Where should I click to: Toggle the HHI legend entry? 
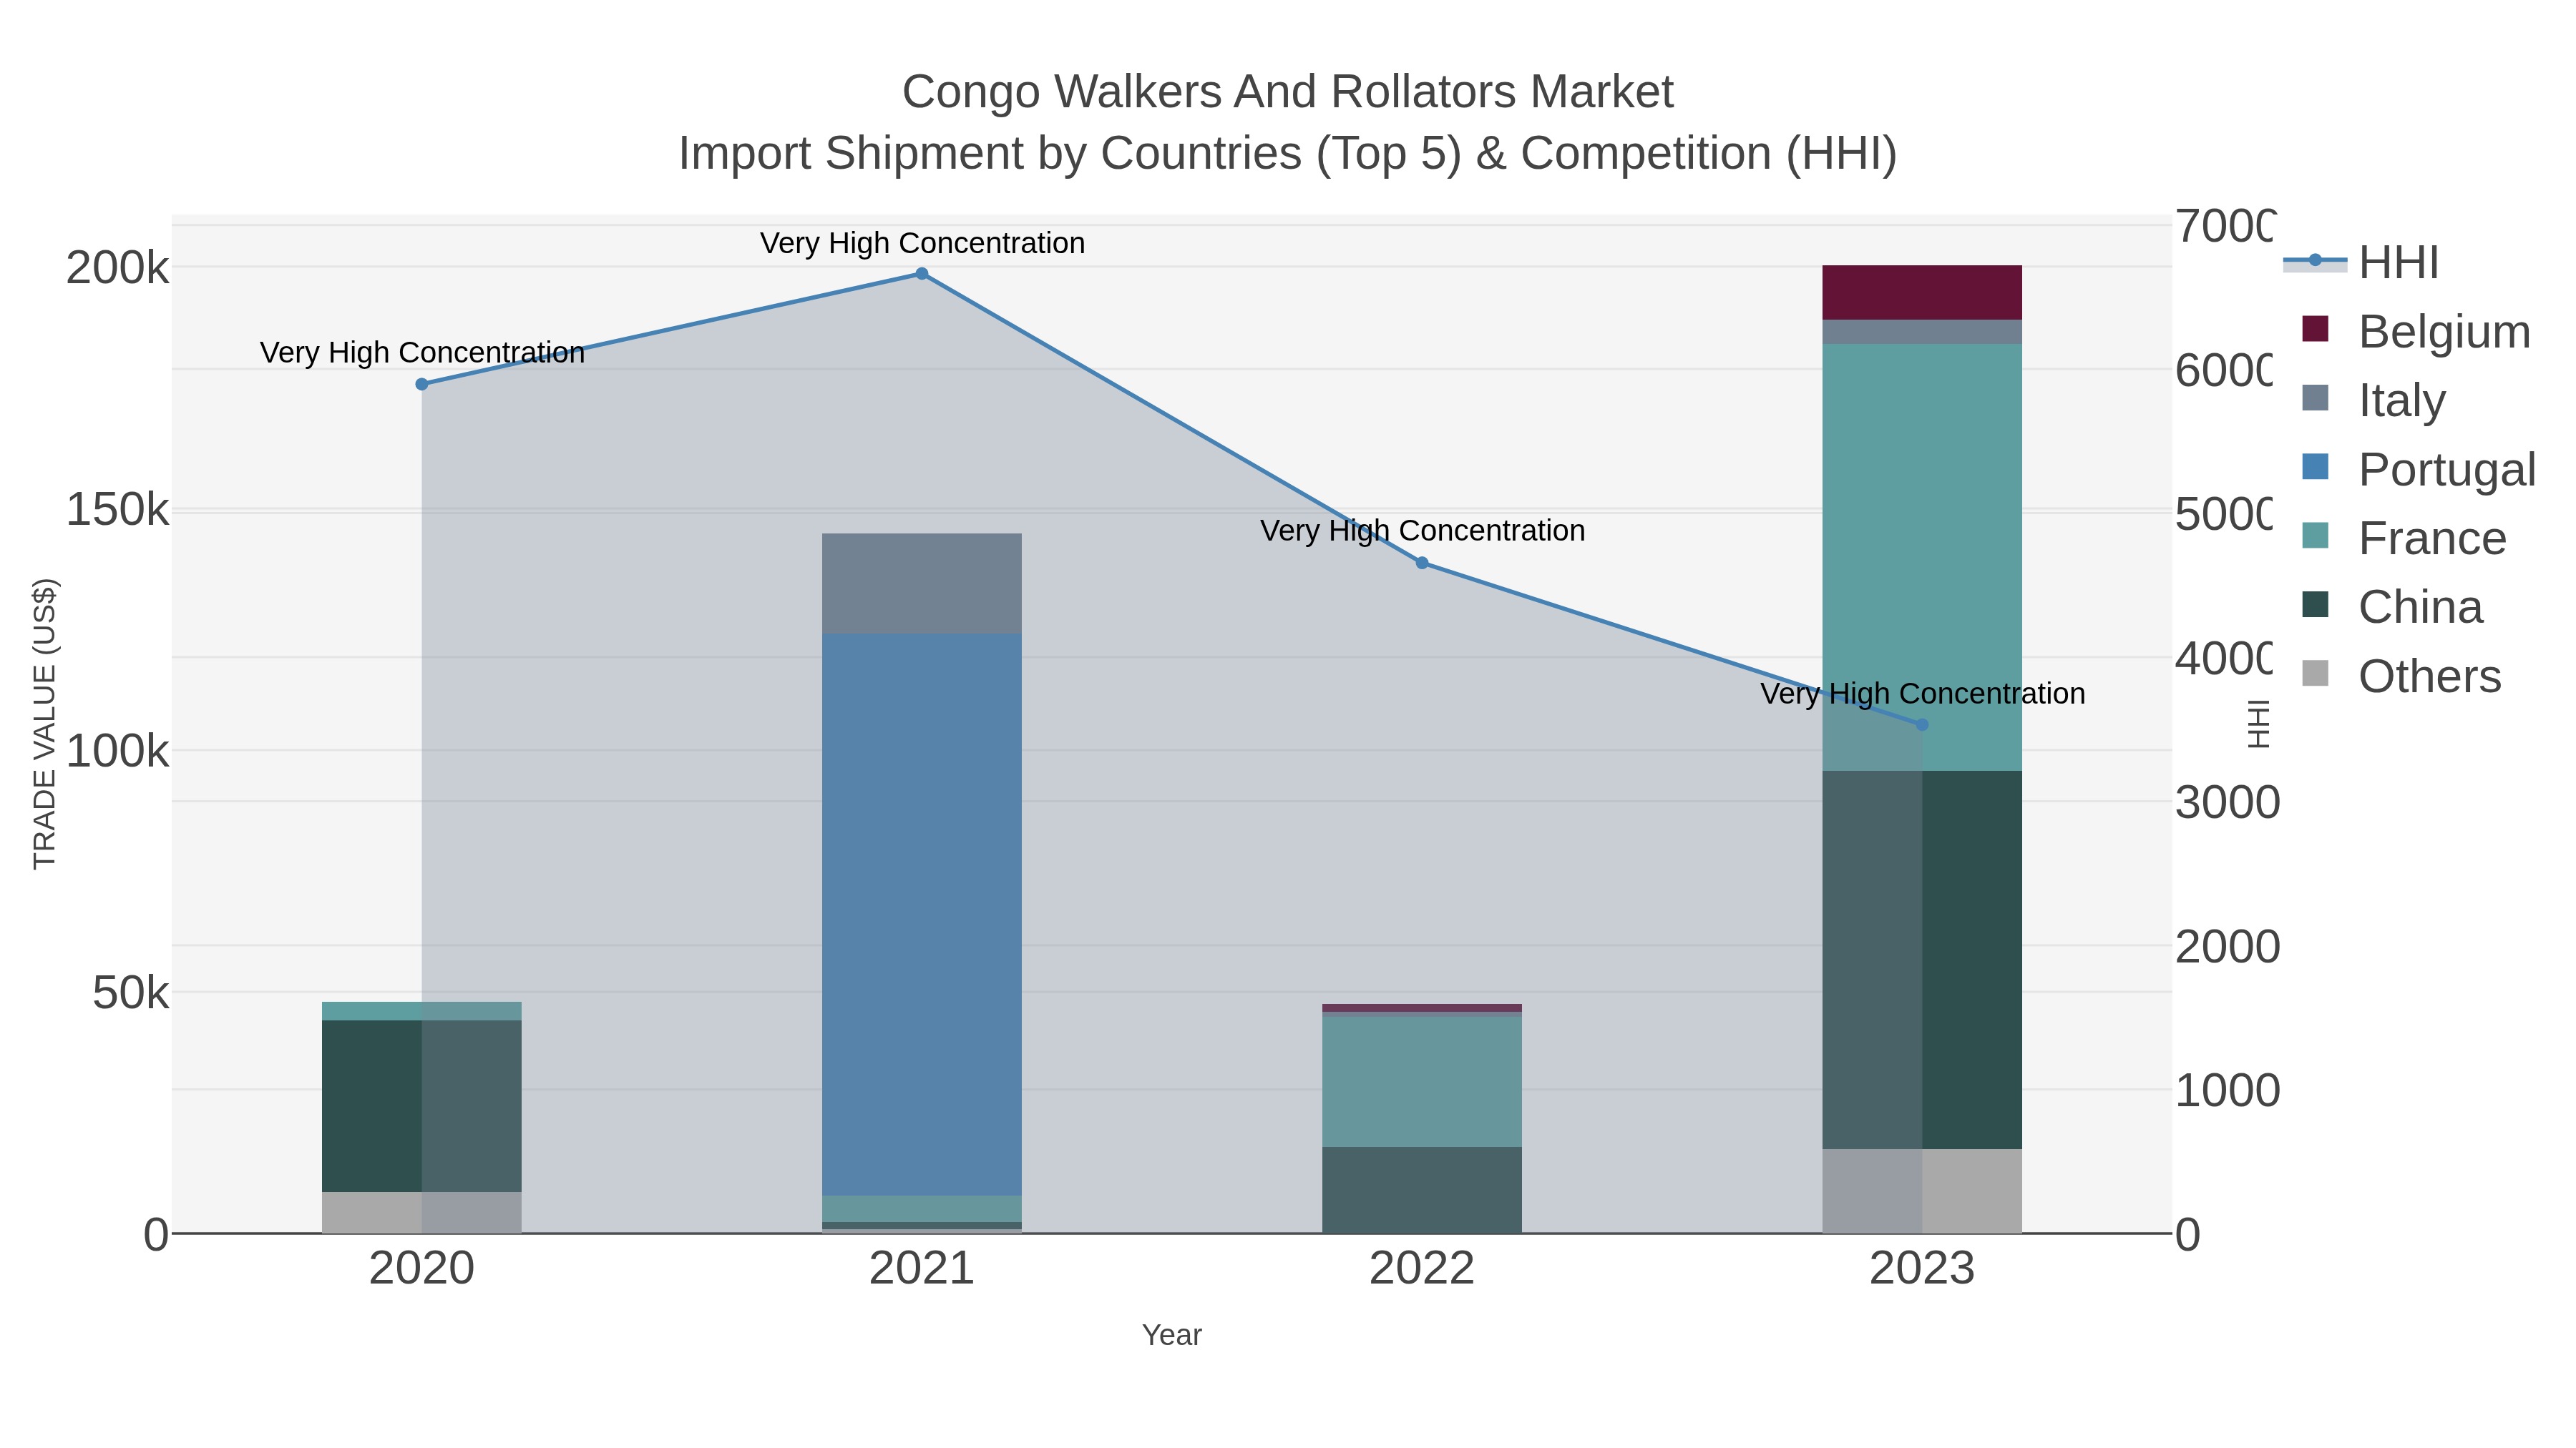pos(2362,263)
